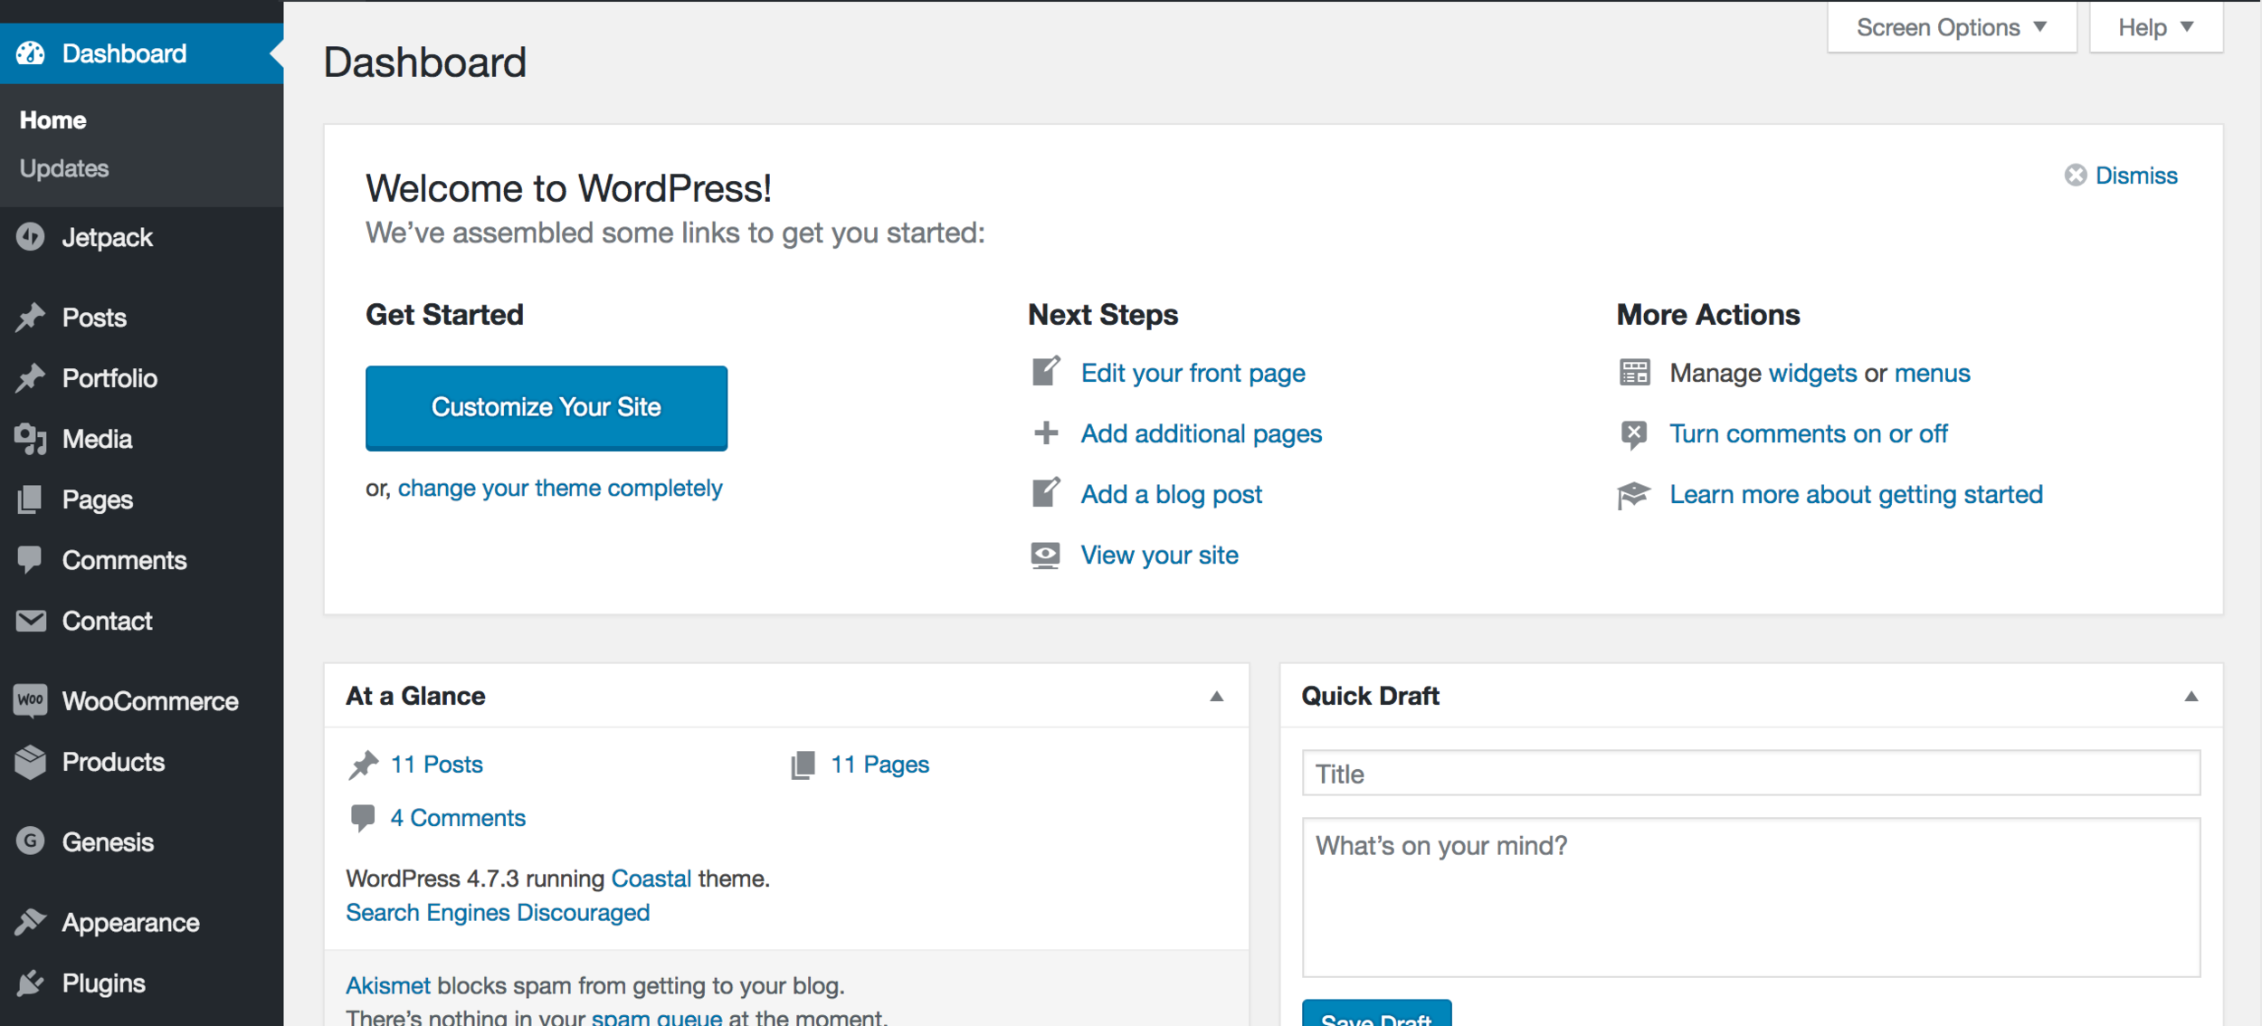
Task: Click the widgets grid icon beside Manage
Action: [1634, 372]
